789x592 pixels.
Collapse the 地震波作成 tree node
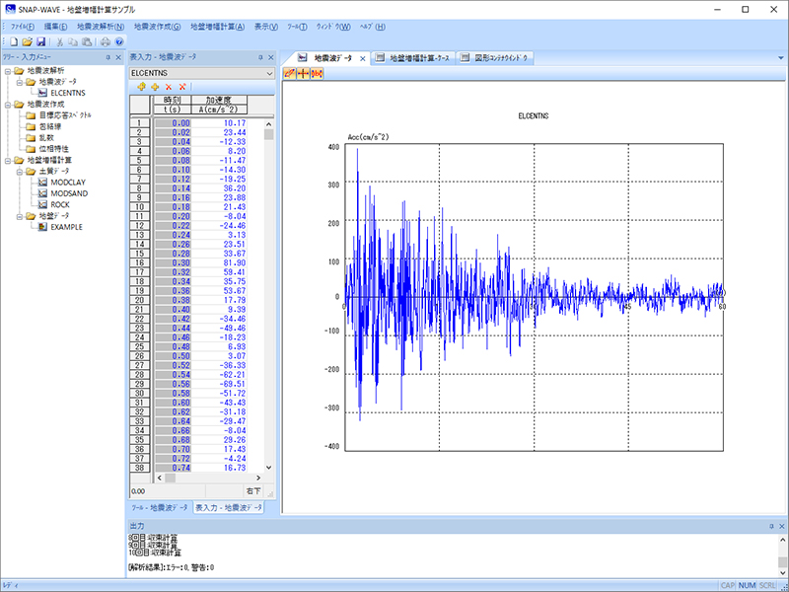[8, 104]
